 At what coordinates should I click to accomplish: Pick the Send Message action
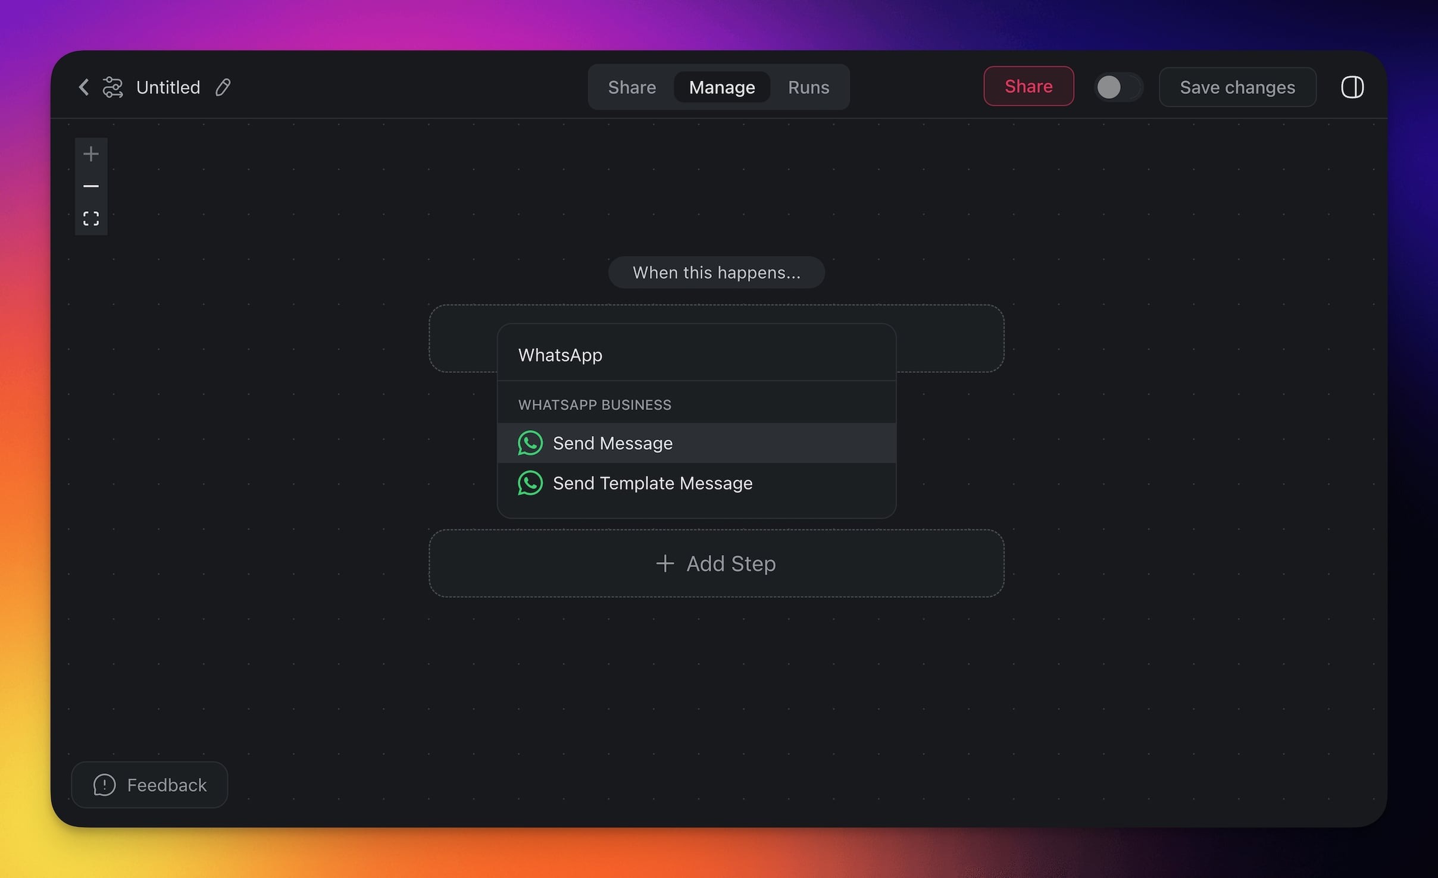(x=613, y=443)
